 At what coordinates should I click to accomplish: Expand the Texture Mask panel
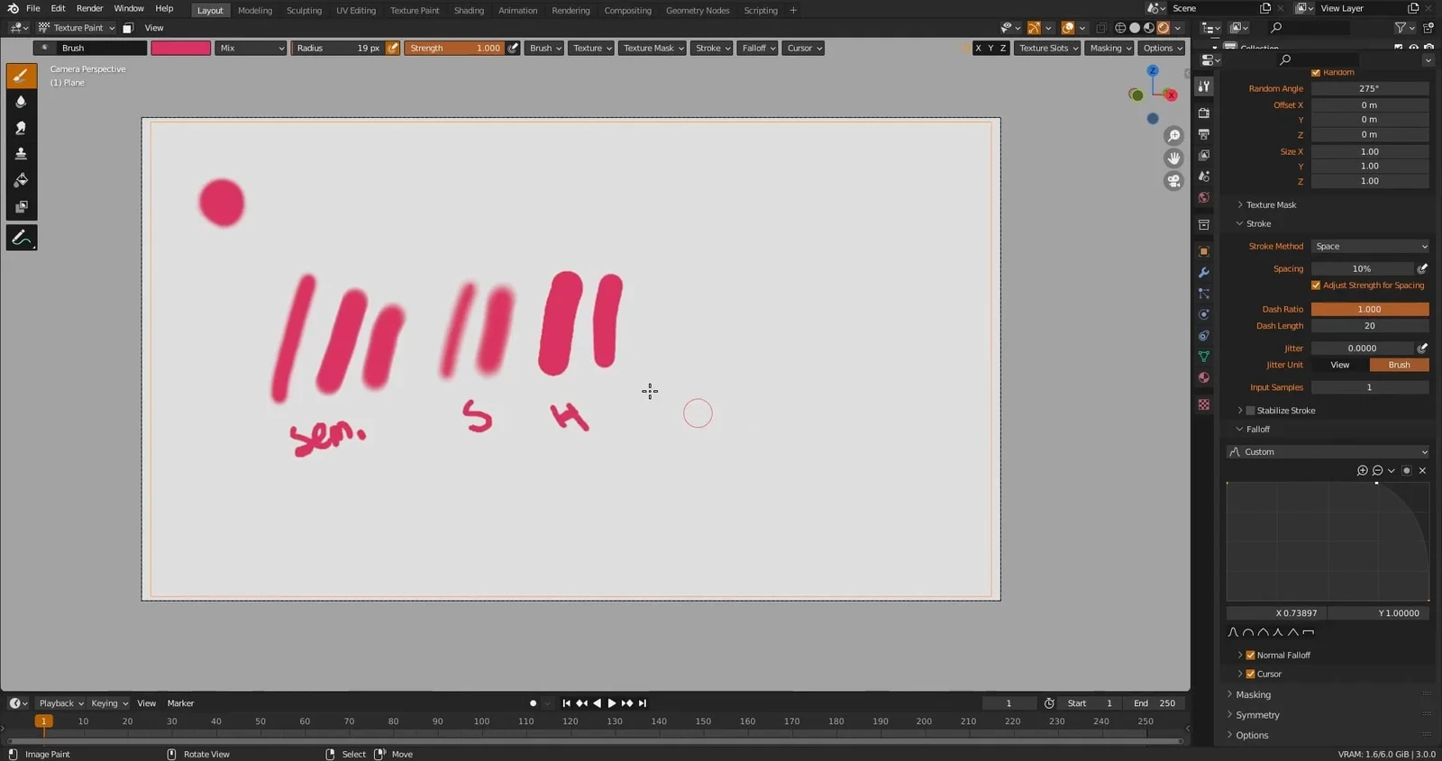click(1271, 205)
